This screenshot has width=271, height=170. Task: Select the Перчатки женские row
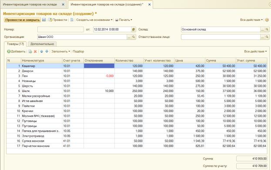tap(137, 146)
